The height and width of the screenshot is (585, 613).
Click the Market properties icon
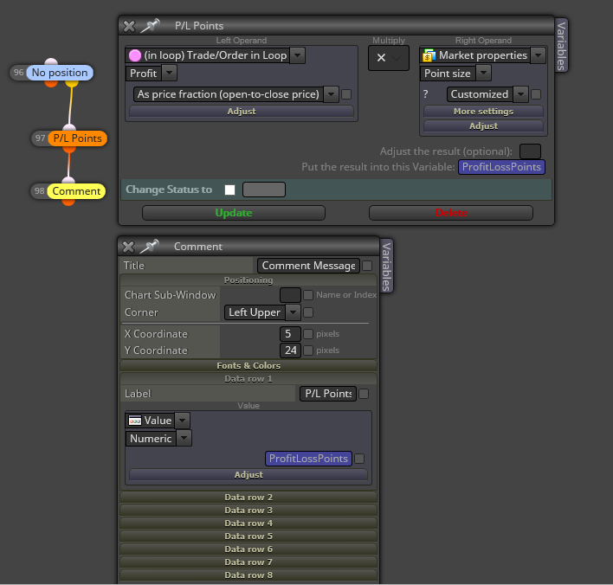[x=429, y=55]
